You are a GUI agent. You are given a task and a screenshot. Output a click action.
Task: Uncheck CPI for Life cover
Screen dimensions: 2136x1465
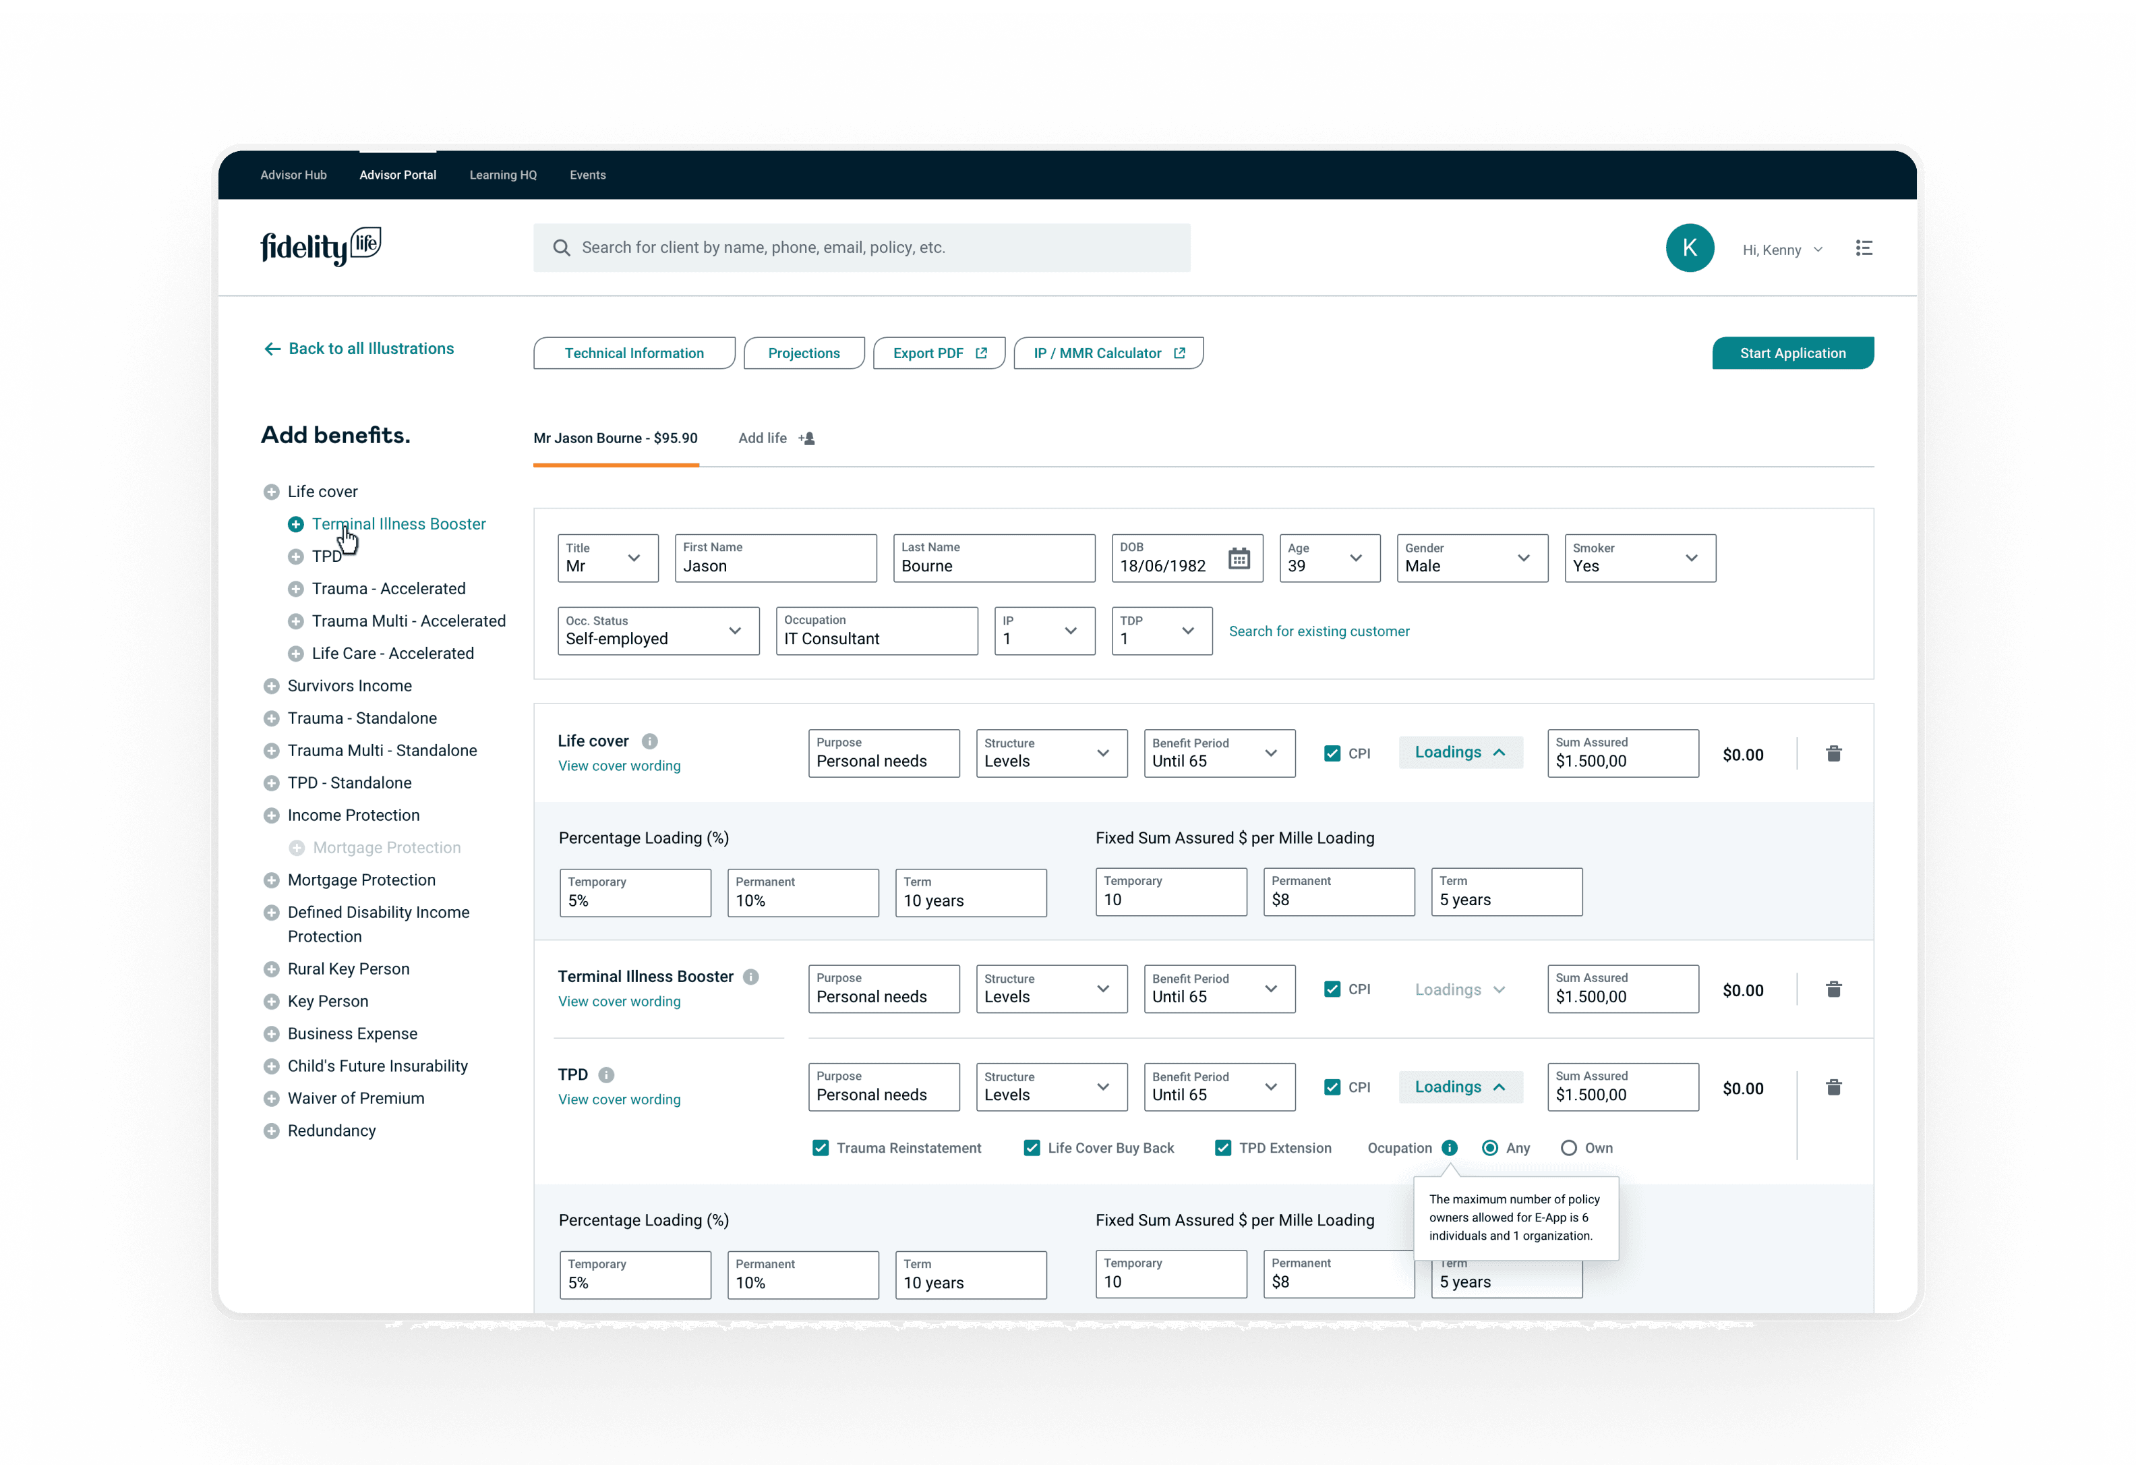pyautogui.click(x=1332, y=753)
